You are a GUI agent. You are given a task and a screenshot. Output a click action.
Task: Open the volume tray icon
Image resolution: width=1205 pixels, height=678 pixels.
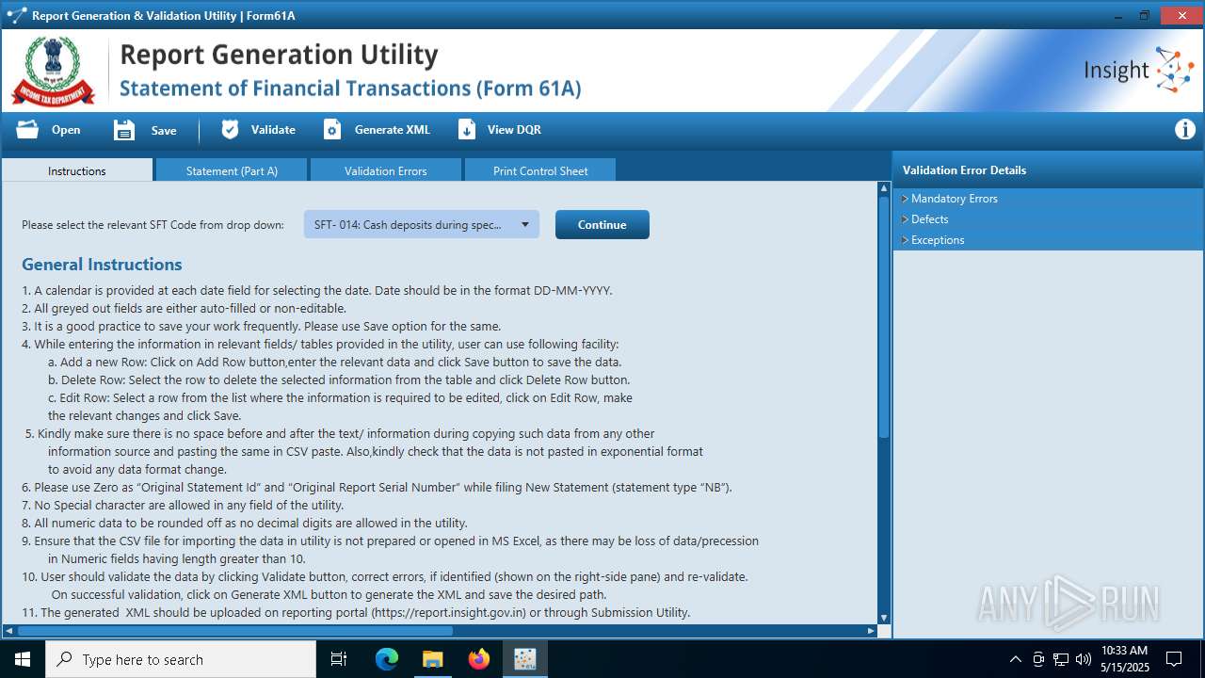point(1084,659)
